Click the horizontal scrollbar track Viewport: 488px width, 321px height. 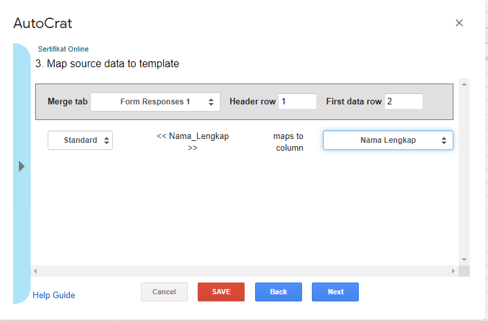(244, 271)
